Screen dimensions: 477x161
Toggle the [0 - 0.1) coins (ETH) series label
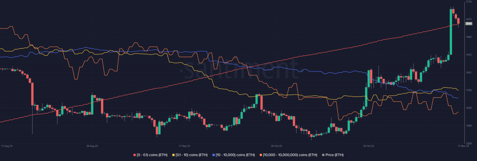(x=152, y=155)
